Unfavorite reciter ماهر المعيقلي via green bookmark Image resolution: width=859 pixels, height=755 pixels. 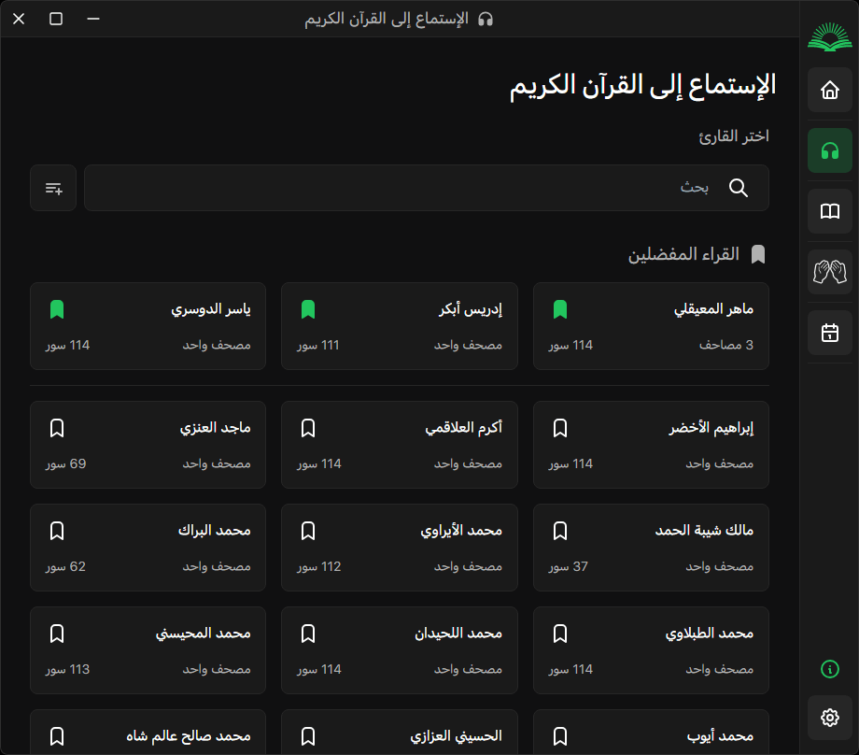tap(559, 308)
